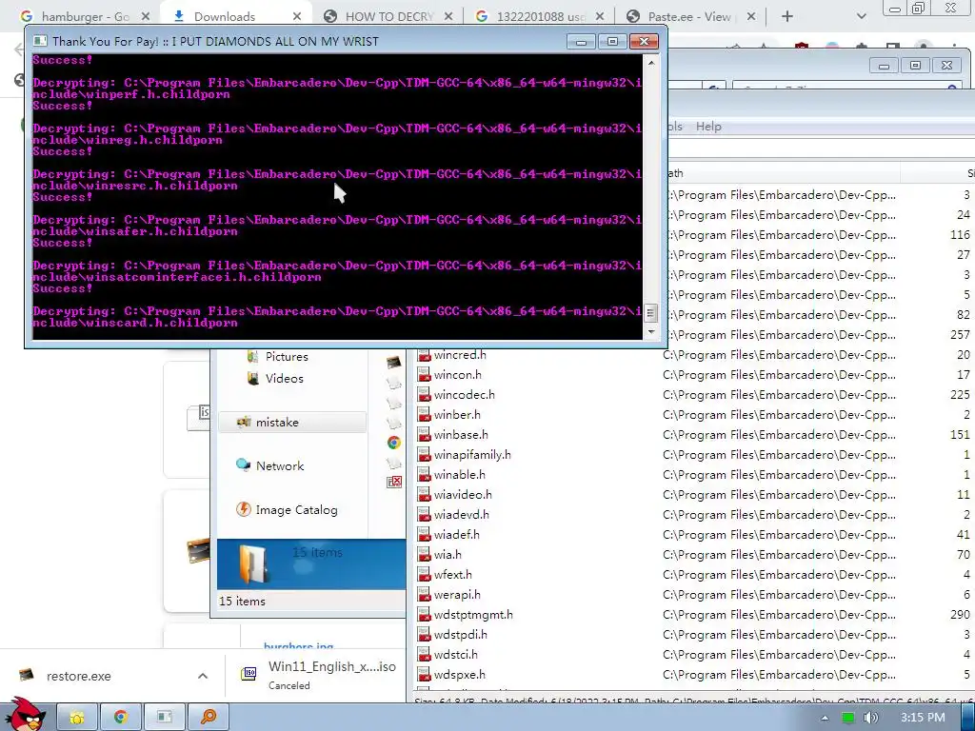The height and width of the screenshot is (731, 975).
Task: Open the Start menu Angry Birds orb
Action: click(25, 715)
